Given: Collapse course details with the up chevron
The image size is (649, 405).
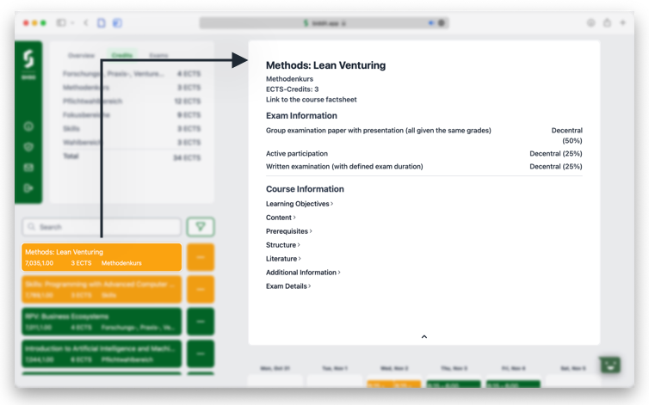Looking at the screenshot, I should click(x=423, y=337).
